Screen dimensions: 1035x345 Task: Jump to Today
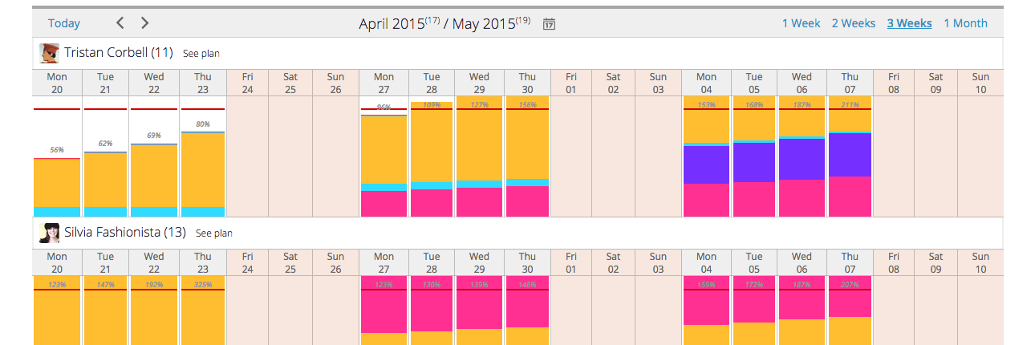(x=64, y=23)
